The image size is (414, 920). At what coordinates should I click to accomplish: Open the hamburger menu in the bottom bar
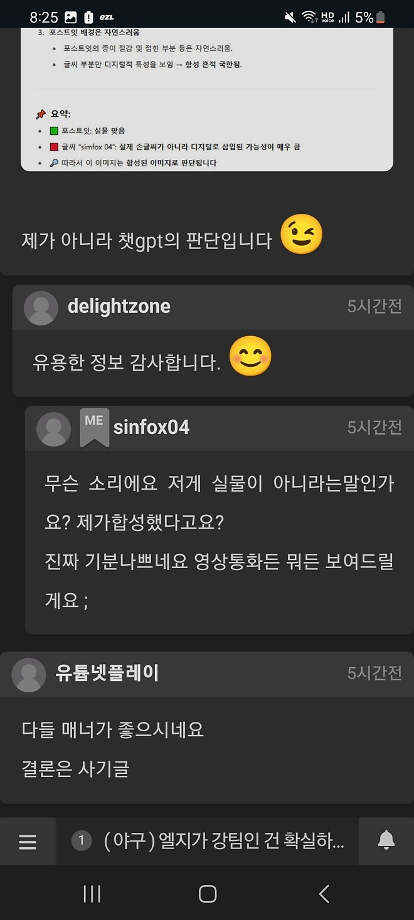[x=28, y=843]
